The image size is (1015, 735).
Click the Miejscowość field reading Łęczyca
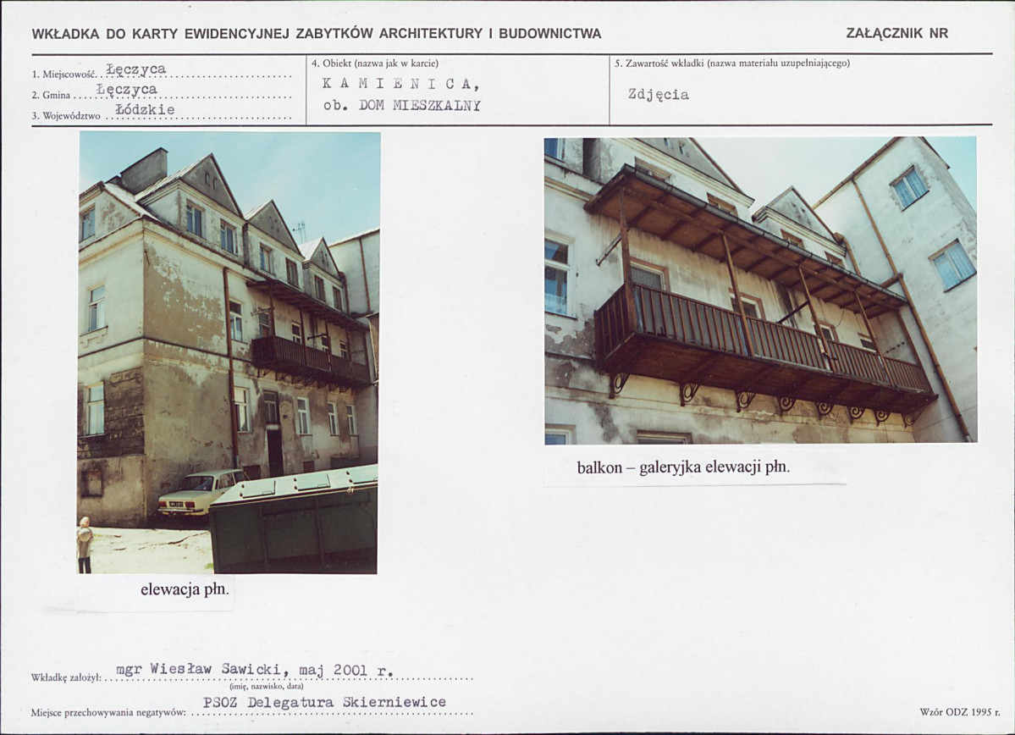[x=136, y=69]
